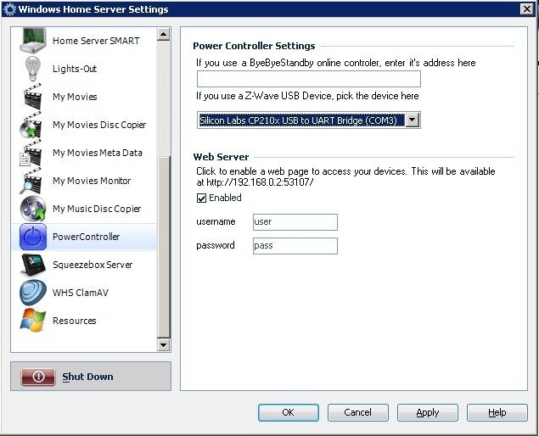The width and height of the screenshot is (539, 436).
Task: Select the My Music Disc Copier label
Action: (97, 209)
